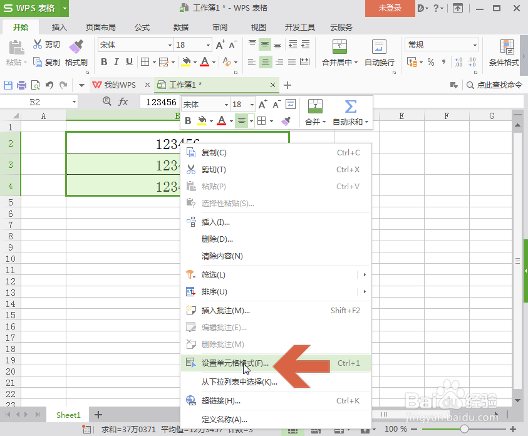The image size is (528, 436).
Task: Decrease font size with ribbon A- icon
Action: (233, 44)
